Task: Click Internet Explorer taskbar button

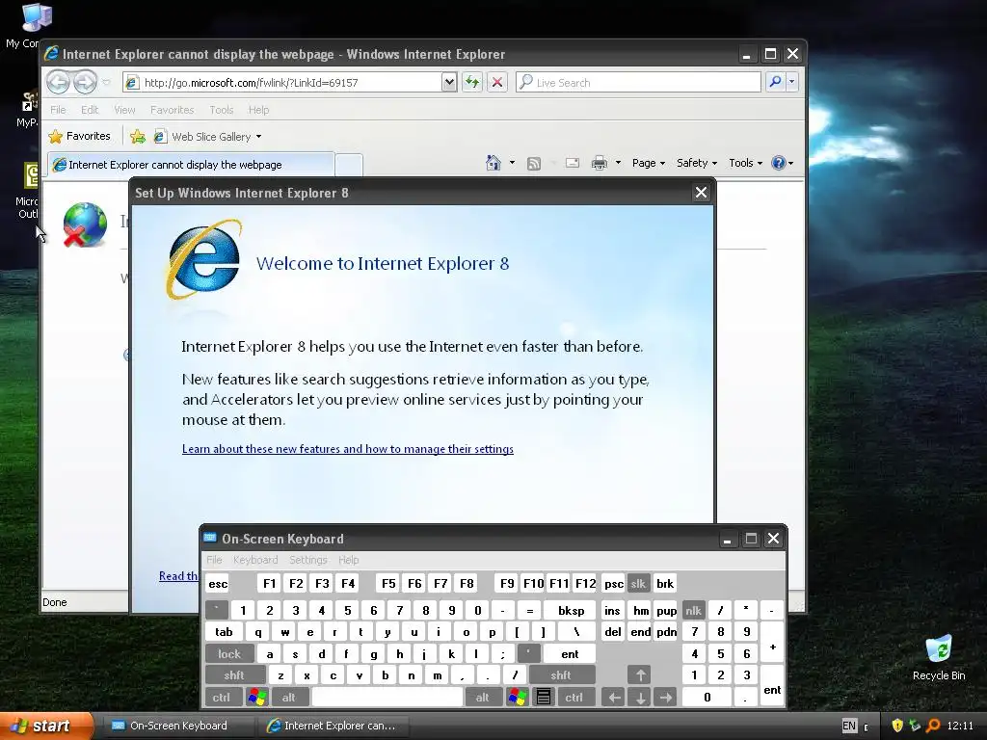Action: (333, 726)
